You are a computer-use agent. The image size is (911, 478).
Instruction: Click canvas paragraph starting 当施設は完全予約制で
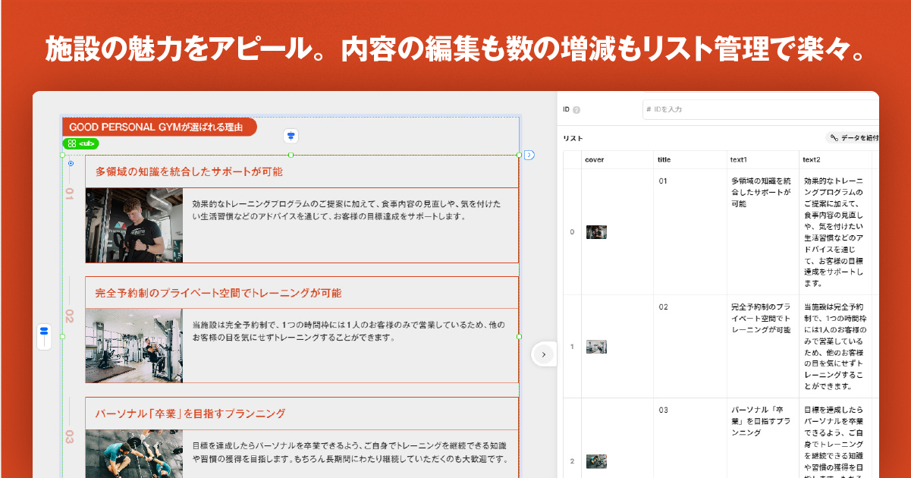pyautogui.click(x=348, y=331)
